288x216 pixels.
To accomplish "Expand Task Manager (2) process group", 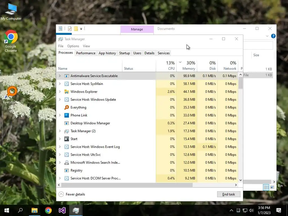I will pyautogui.click(x=60, y=131).
